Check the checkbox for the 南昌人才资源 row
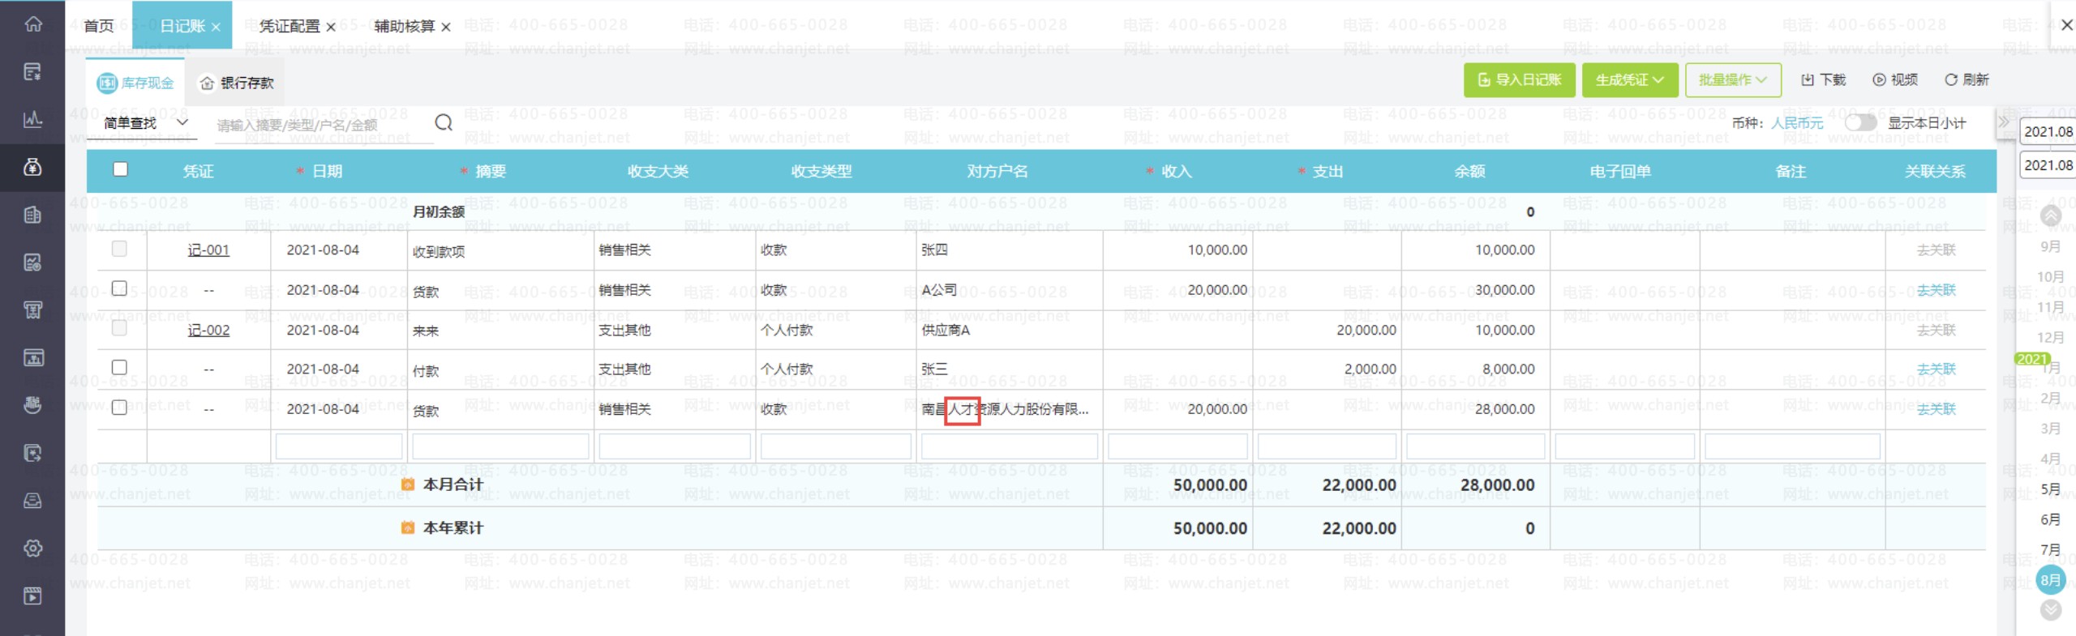The height and width of the screenshot is (636, 2076). (x=119, y=408)
